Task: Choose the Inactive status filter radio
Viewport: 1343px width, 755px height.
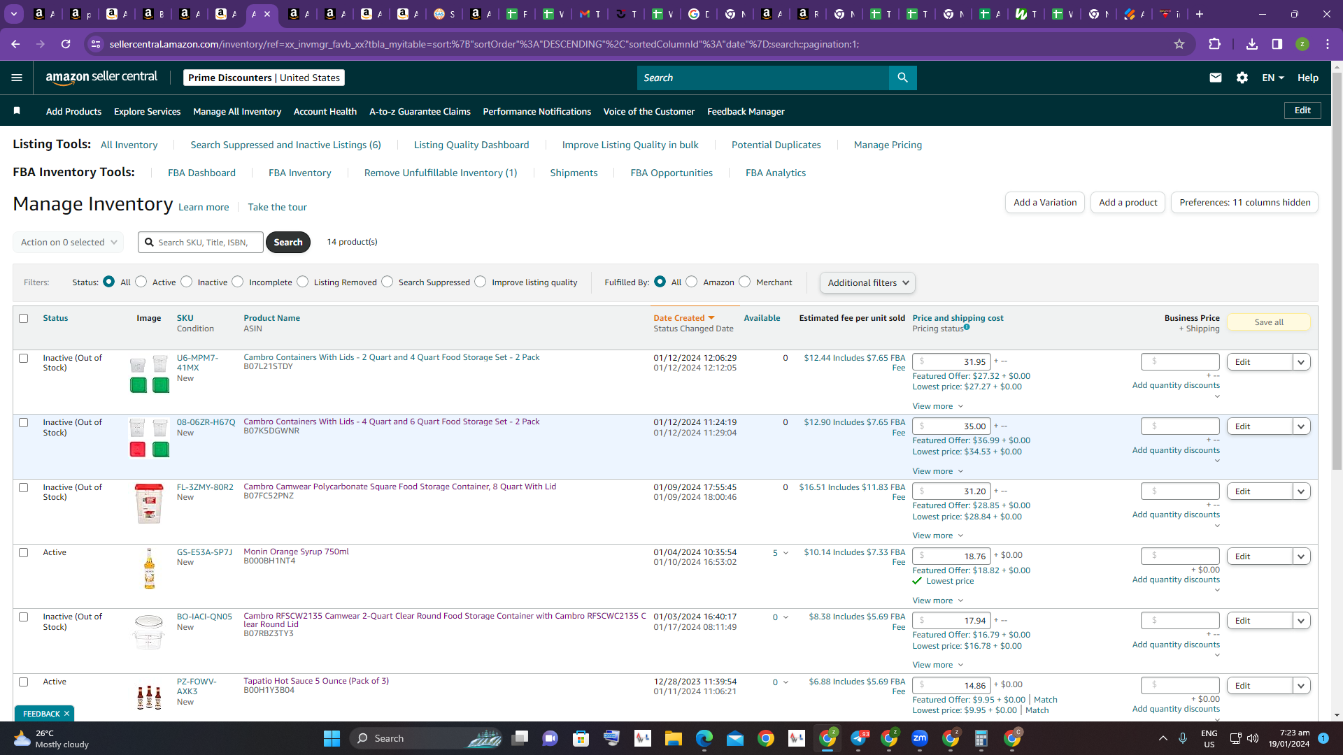Action: 186,282
